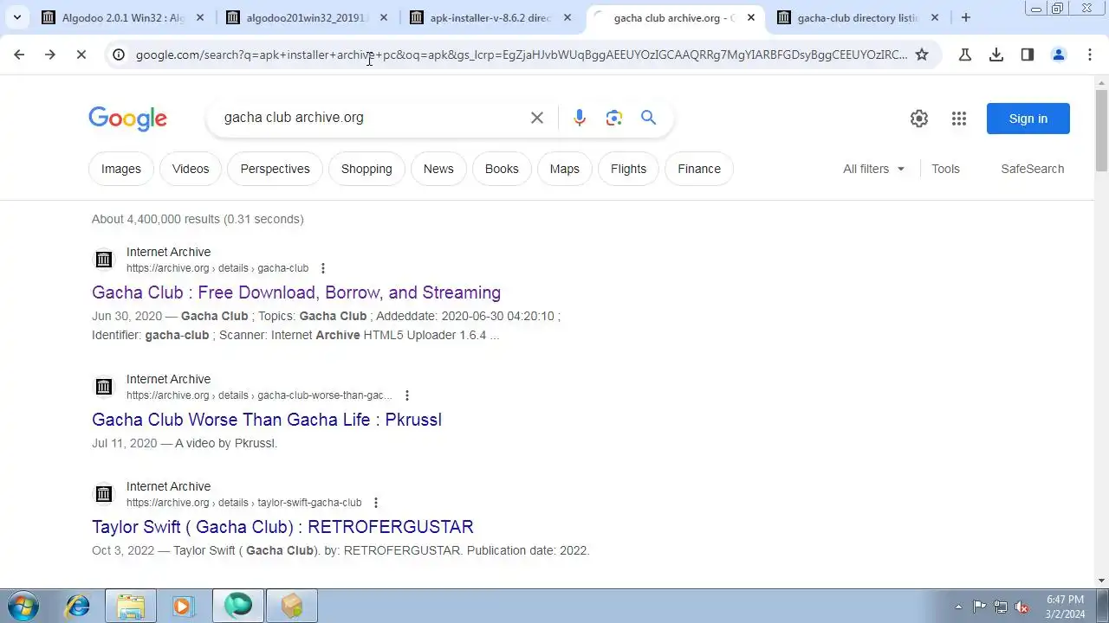This screenshot has height=623, width=1109.
Task: Open Windows Media Player in taskbar
Action: (x=182, y=606)
